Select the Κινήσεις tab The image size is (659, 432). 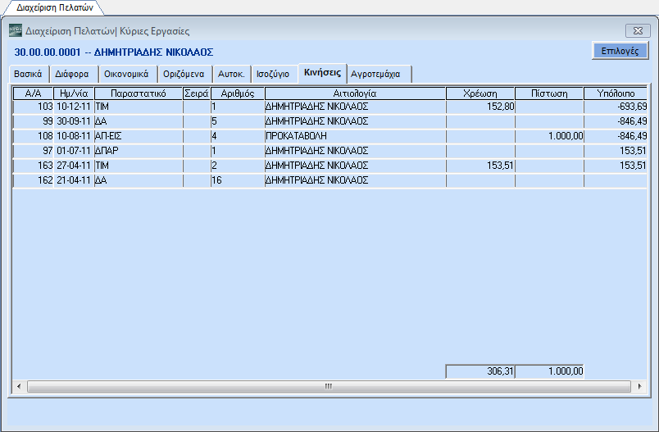coord(322,73)
